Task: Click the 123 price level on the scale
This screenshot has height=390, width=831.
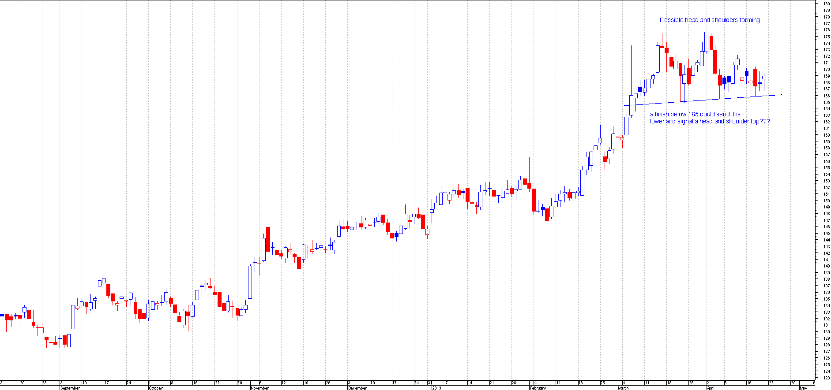Action: pos(826,378)
